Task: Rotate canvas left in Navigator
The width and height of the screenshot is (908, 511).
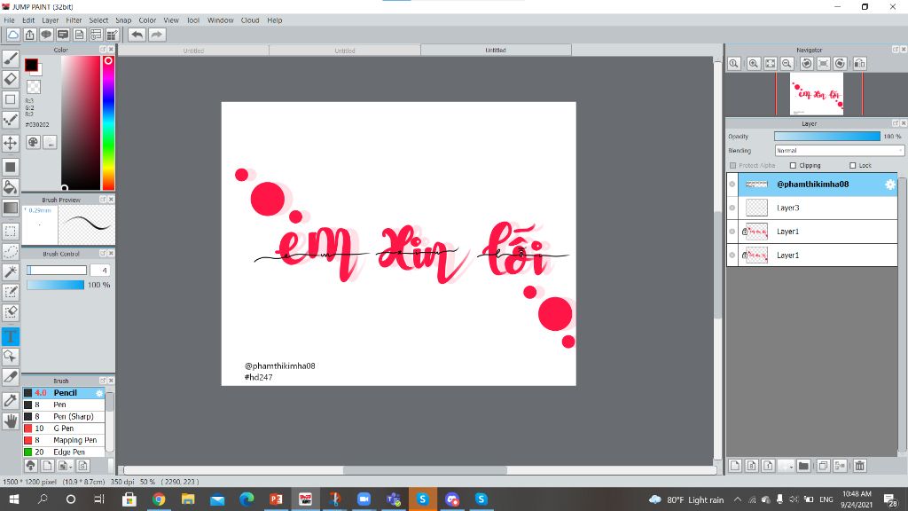Action: click(x=806, y=64)
